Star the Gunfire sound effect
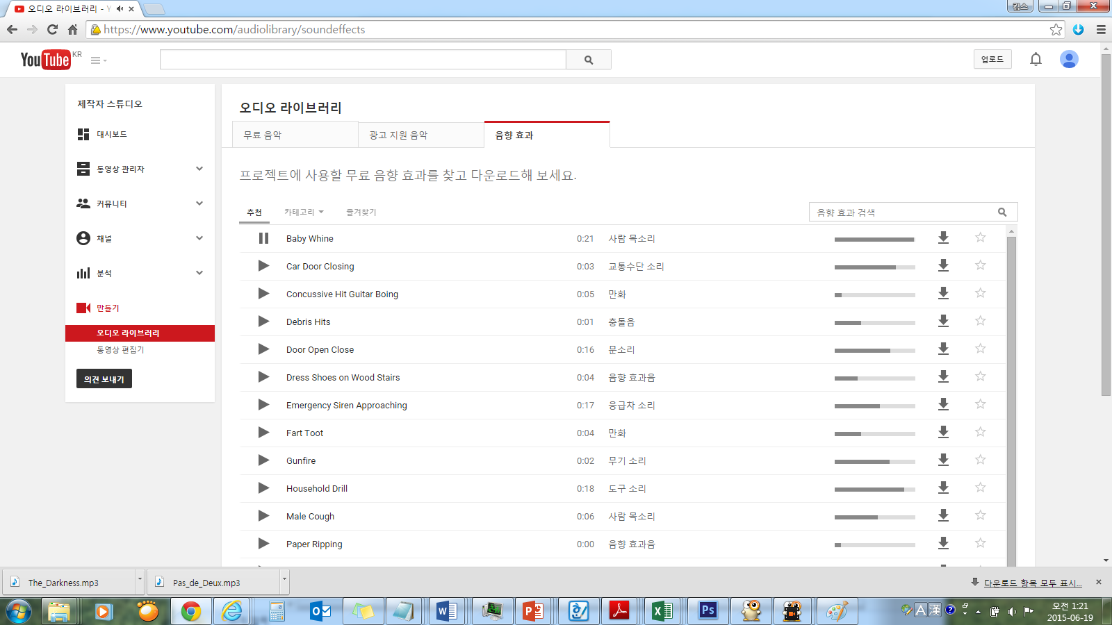Image resolution: width=1112 pixels, height=625 pixels. 980,460
